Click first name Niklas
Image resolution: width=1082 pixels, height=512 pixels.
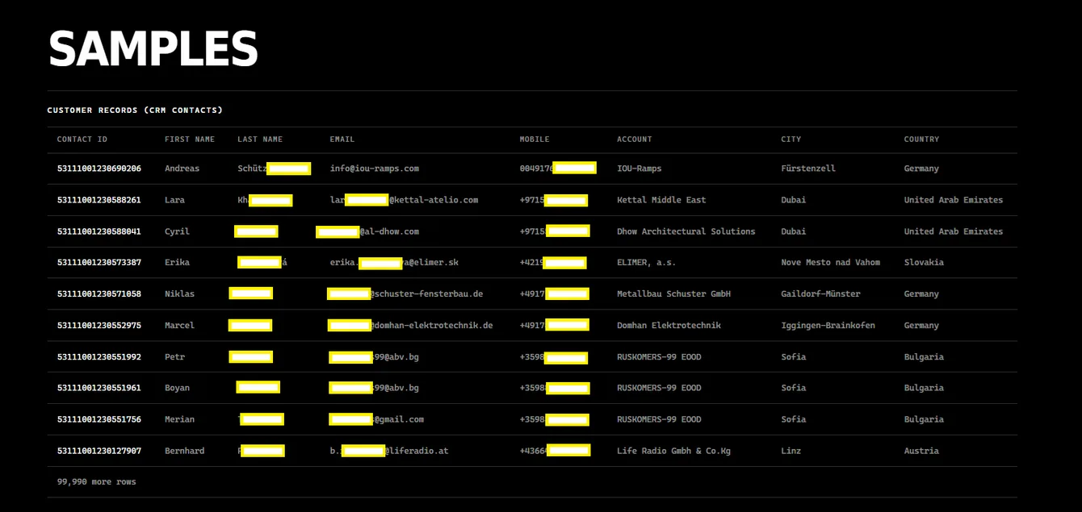point(179,294)
